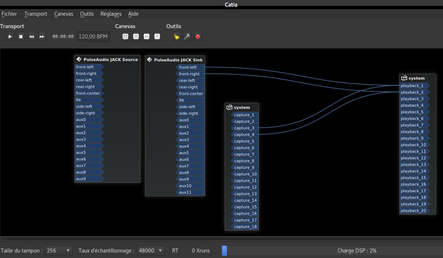
Task: Stop the JACK transport
Action: [21, 37]
